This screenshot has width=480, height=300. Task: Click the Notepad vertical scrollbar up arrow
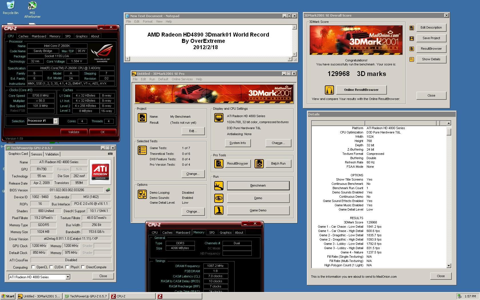coord(294,27)
